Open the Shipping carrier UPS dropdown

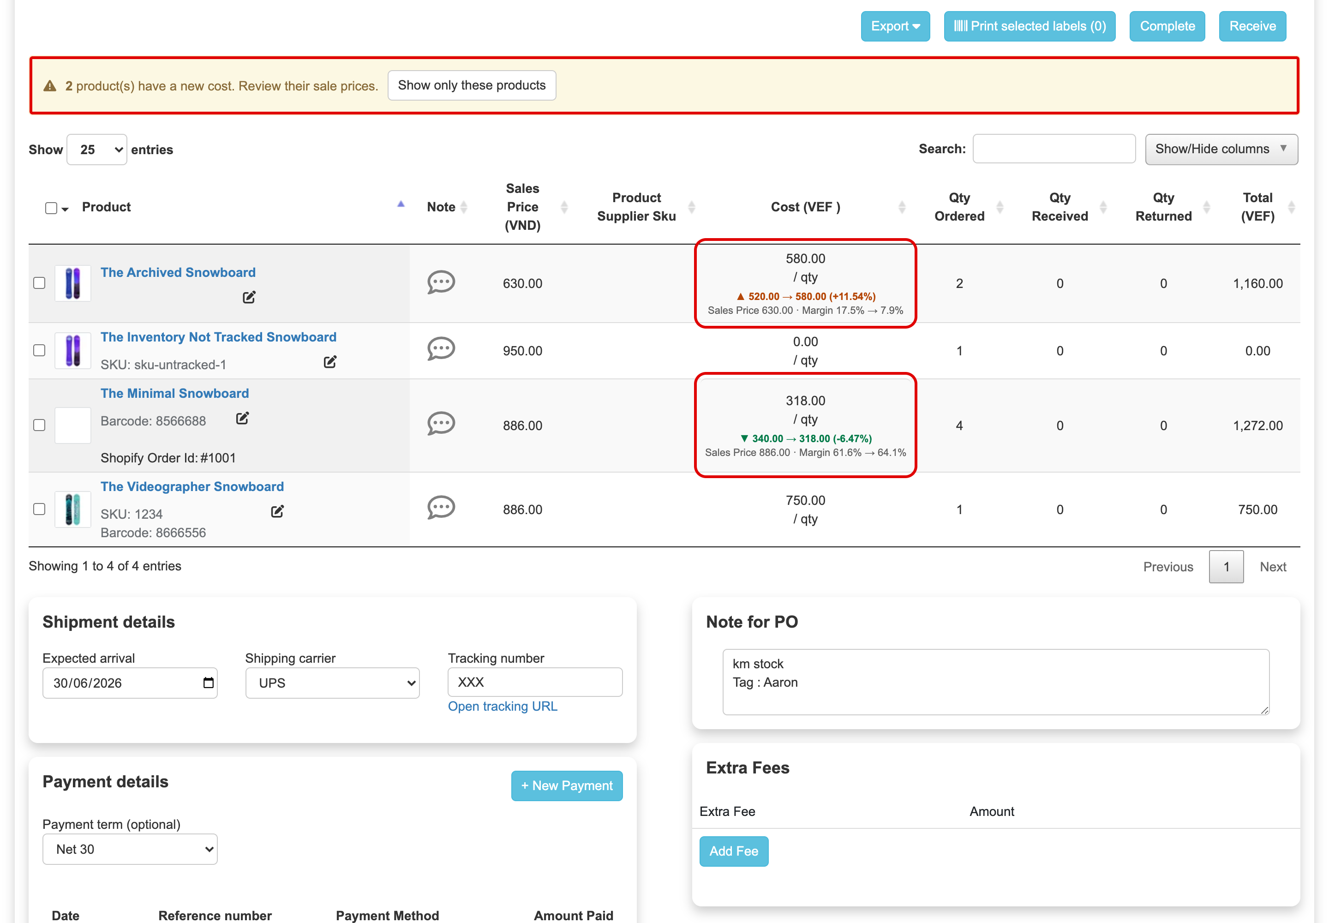(x=332, y=683)
